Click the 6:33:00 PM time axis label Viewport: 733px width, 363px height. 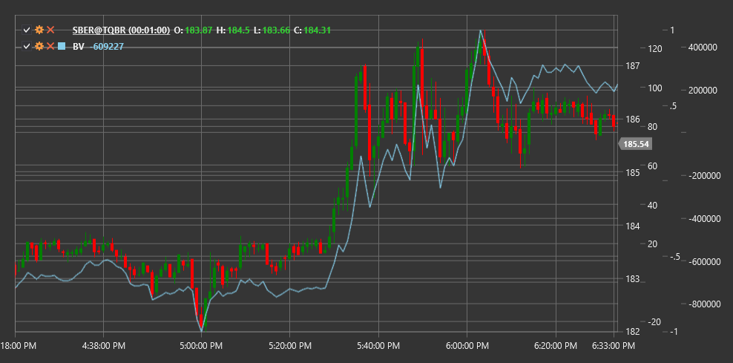[614, 346]
